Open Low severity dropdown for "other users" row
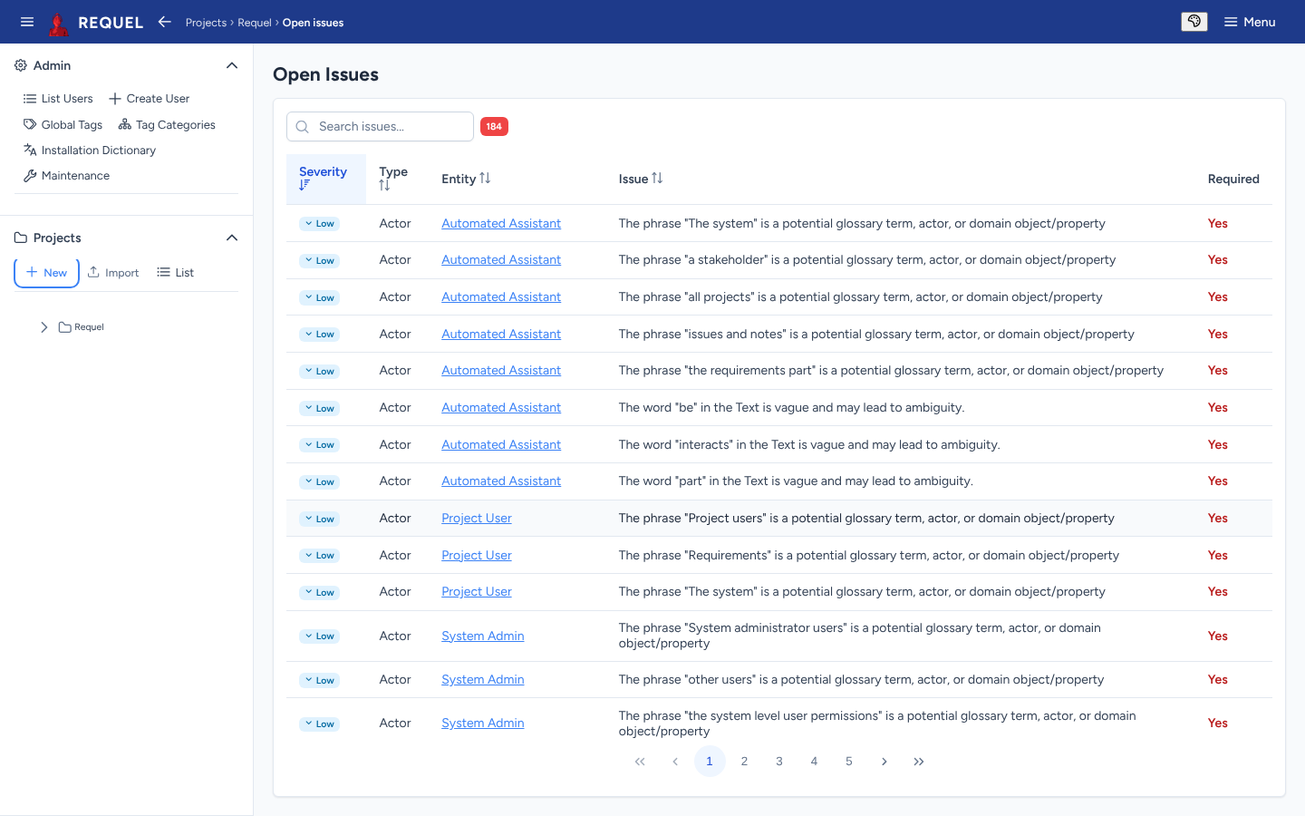Viewport: 1305px width, 816px height. [x=319, y=680]
